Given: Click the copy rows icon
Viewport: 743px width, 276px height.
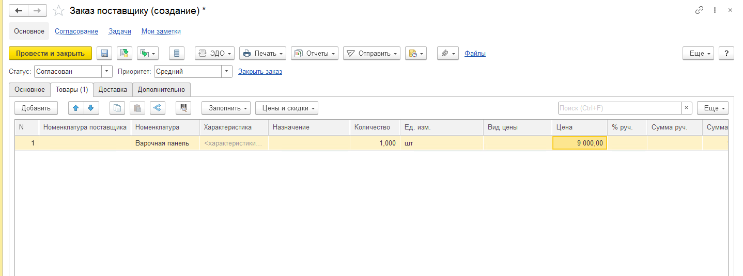Looking at the screenshot, I should pos(117,108).
